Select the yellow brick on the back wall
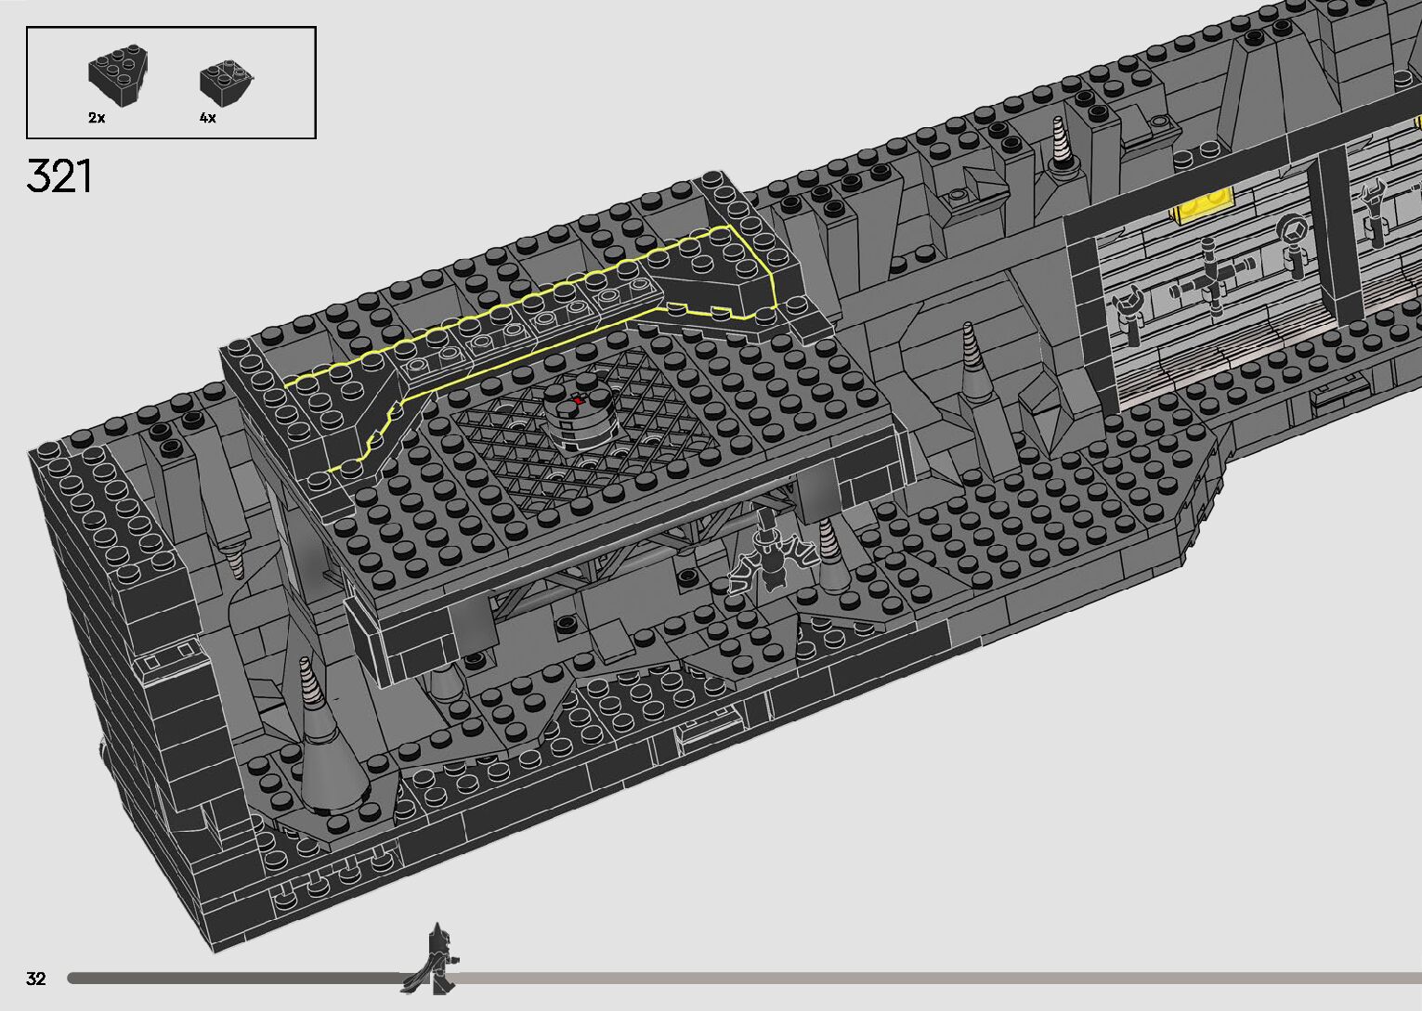Image resolution: width=1422 pixels, height=1011 pixels. pyautogui.click(x=1204, y=208)
